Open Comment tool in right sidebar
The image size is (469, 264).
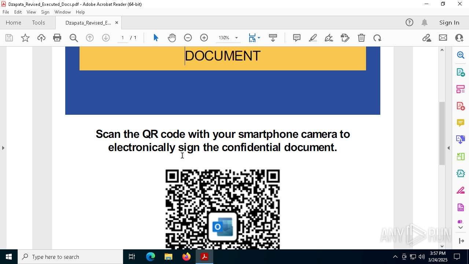[x=461, y=122]
